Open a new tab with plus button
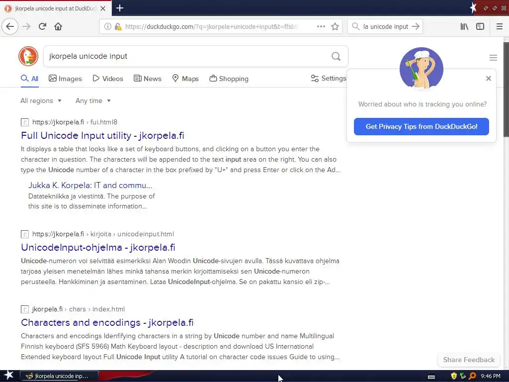The image size is (509, 382). [120, 8]
